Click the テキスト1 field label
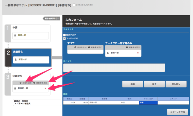The image size is (193, 116). coord(68,29)
